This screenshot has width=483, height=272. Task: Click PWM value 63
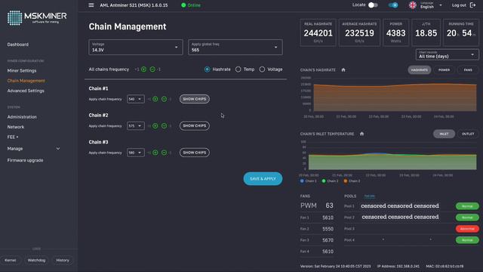(x=329, y=206)
